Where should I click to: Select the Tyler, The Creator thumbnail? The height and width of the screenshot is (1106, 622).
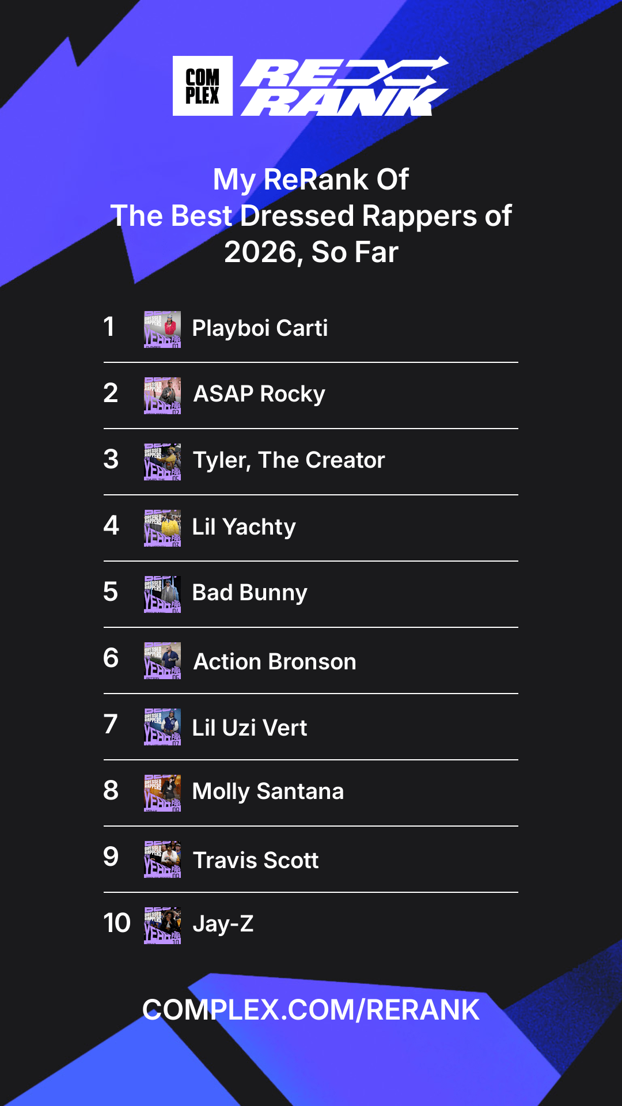[x=162, y=462]
